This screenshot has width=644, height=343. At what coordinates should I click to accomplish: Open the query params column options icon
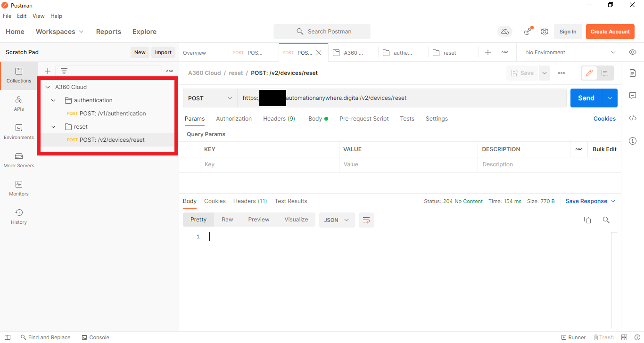[579, 149]
